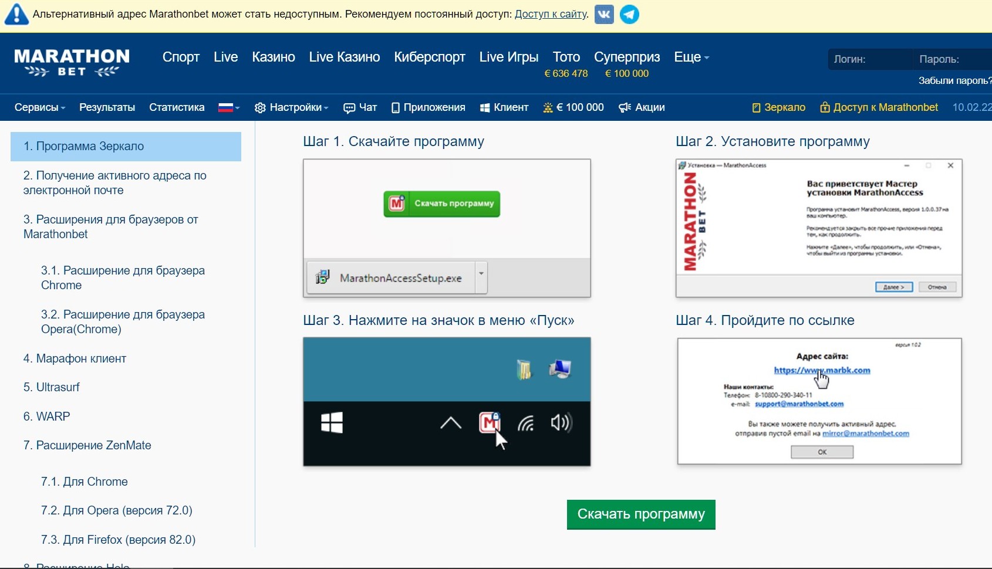Click the € 636 478 Тото jackpot amount
This screenshot has width=992, height=569.
566,74
